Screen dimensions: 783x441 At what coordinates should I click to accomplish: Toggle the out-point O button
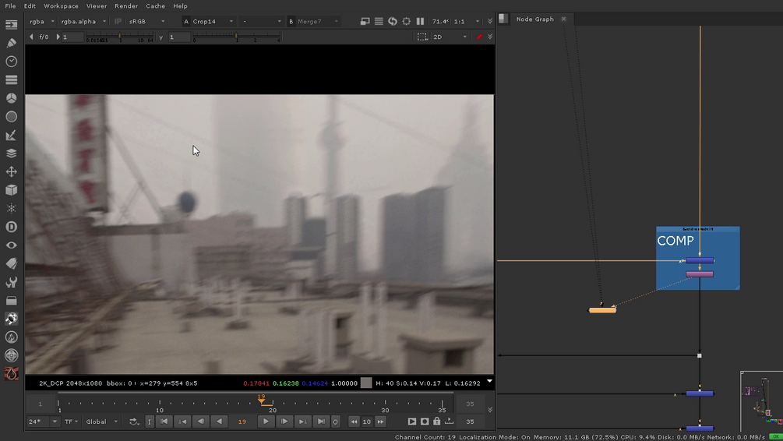tap(336, 422)
